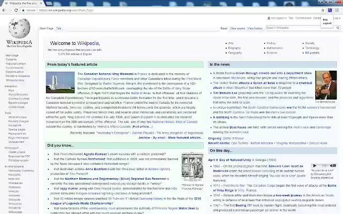Open the View source tab

pos(237,28)
